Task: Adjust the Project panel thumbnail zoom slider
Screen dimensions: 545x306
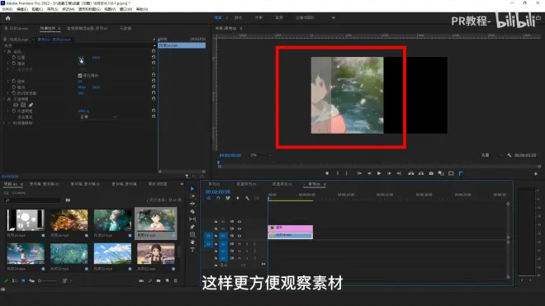Action: 48,280
